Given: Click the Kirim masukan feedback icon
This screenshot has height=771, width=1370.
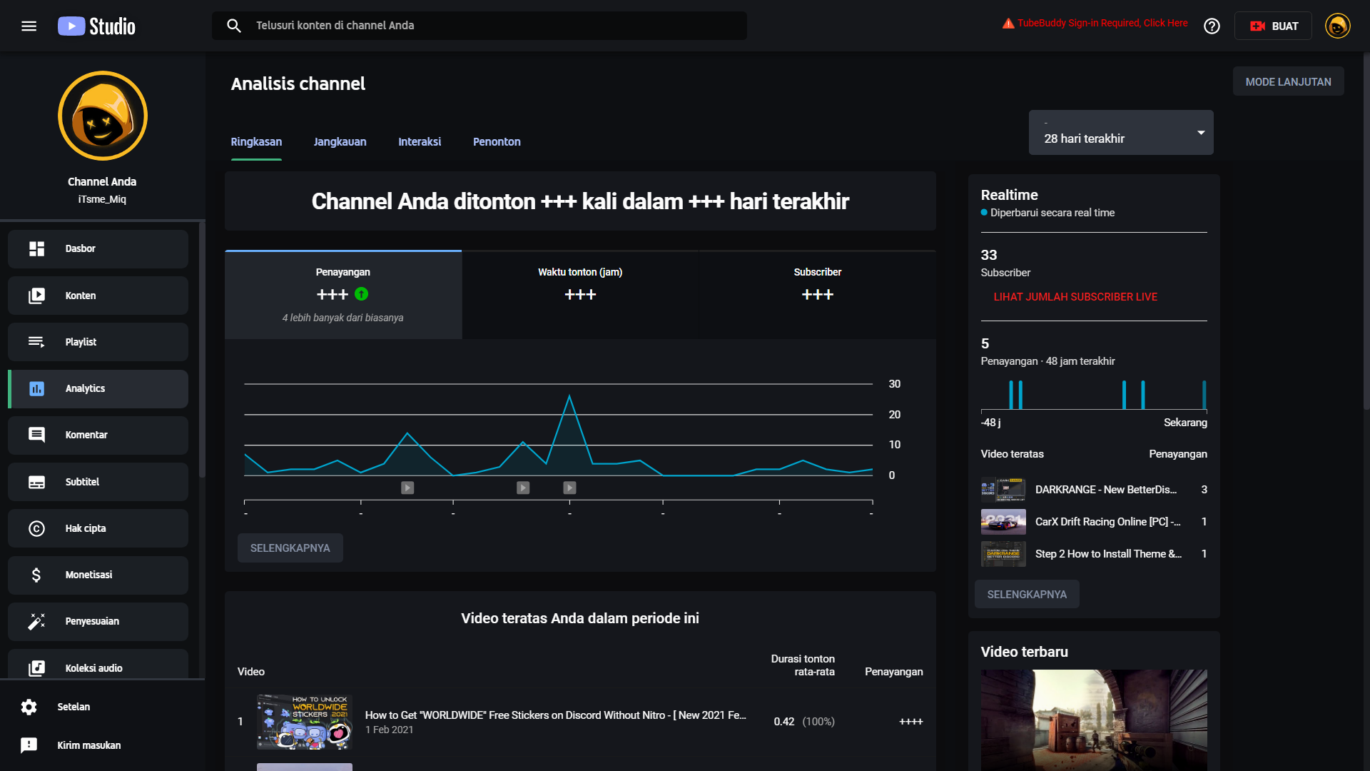Looking at the screenshot, I should (x=29, y=745).
